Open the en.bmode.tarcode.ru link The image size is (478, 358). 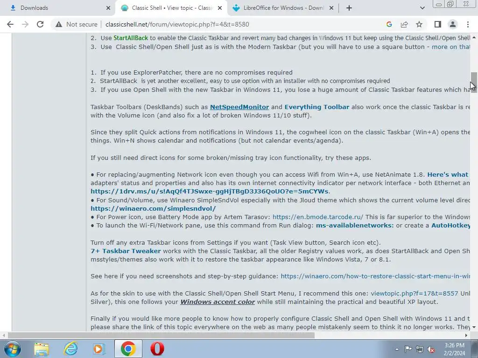317,217
